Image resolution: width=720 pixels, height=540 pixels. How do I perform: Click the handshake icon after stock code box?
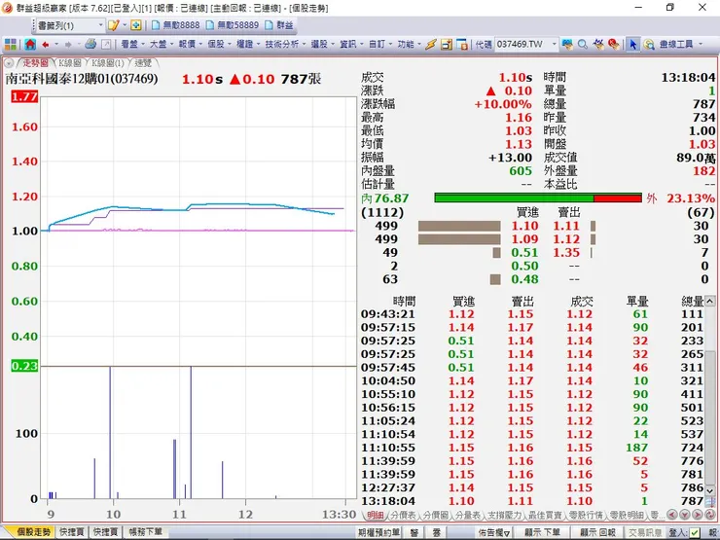(x=567, y=45)
